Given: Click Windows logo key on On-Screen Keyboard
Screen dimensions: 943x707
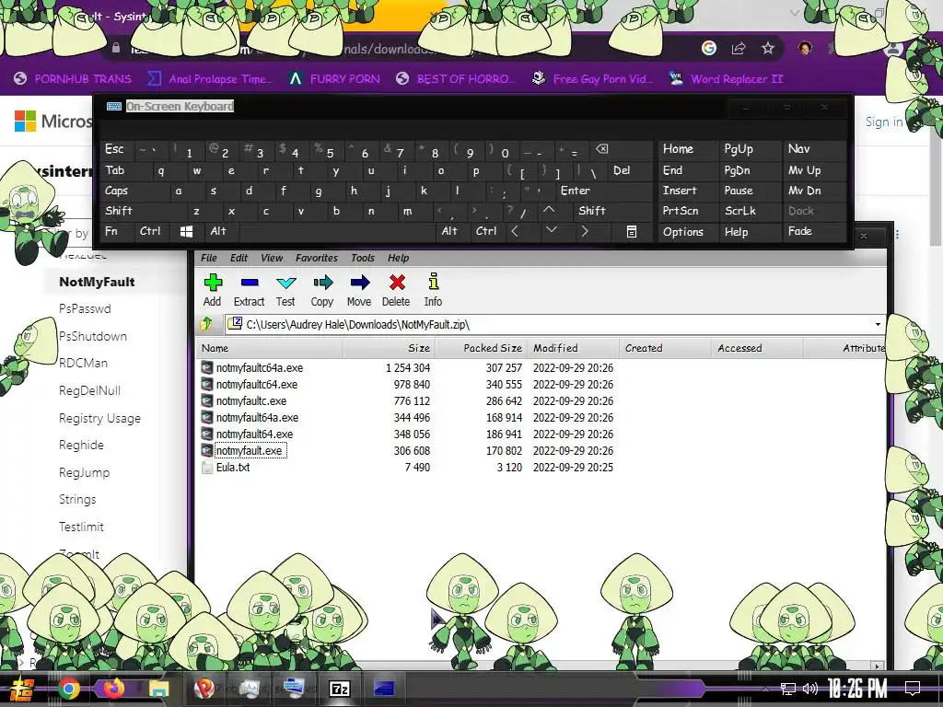Looking at the screenshot, I should (186, 231).
